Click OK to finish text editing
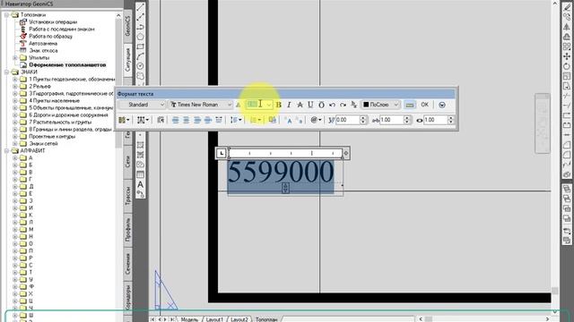The height and width of the screenshot is (322, 574). tap(424, 105)
